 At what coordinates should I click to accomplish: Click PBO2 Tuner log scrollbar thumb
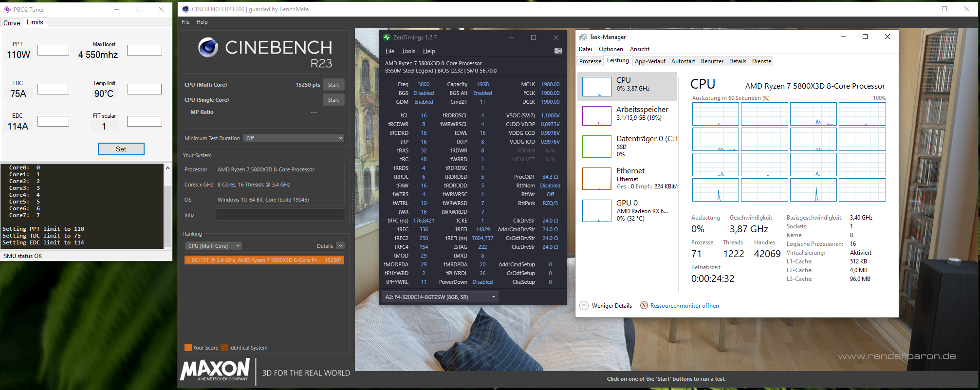pyautogui.click(x=167, y=216)
